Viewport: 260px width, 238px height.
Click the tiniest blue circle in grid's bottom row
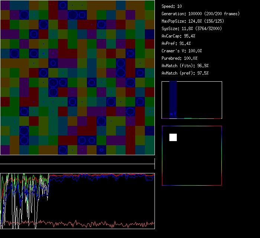click(101, 150)
